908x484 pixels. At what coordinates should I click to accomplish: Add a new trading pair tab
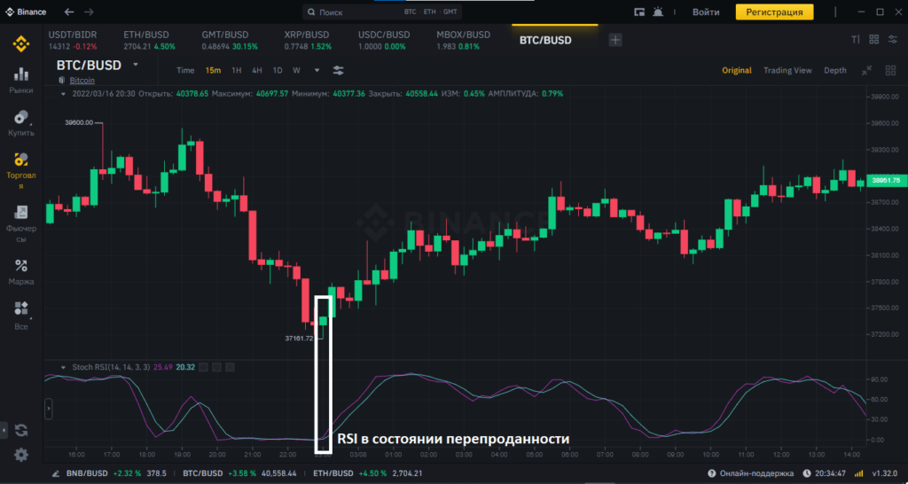point(615,40)
